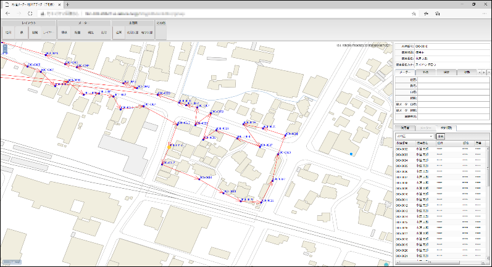Select list row 000-0002
The image size is (492, 267).
point(441,149)
